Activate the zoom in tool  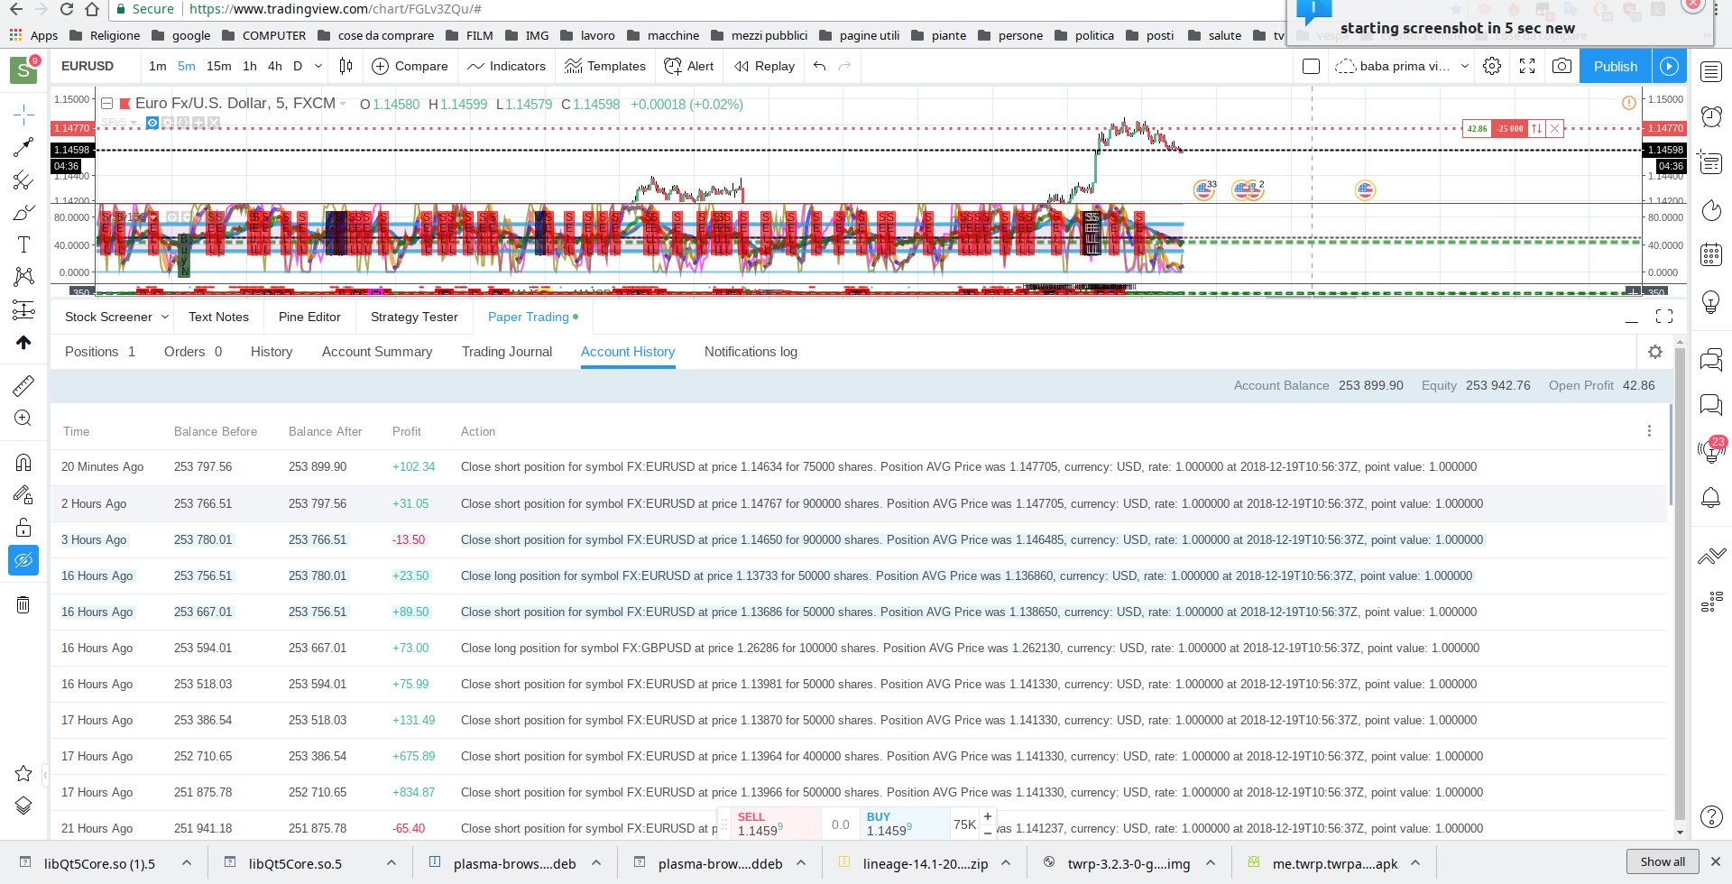click(x=23, y=419)
